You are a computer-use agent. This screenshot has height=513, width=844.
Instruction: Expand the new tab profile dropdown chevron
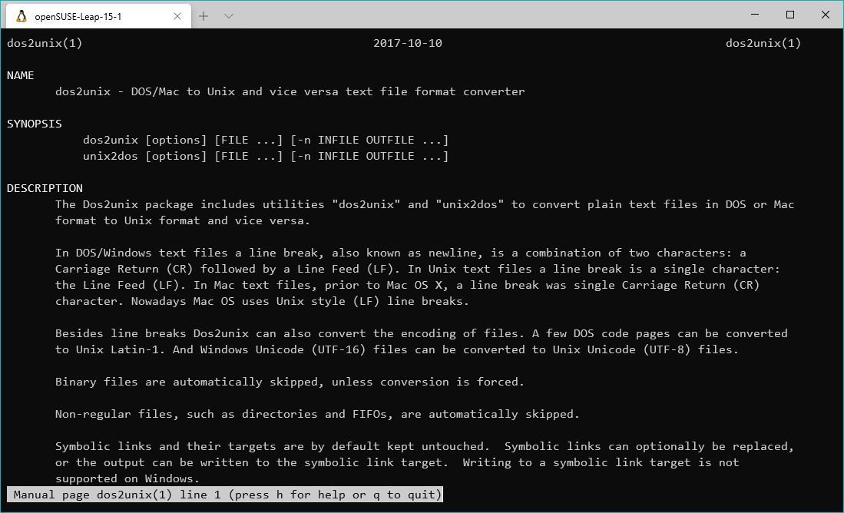[229, 15]
